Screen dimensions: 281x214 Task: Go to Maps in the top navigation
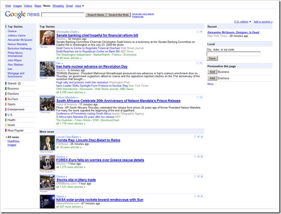coord(38,6)
